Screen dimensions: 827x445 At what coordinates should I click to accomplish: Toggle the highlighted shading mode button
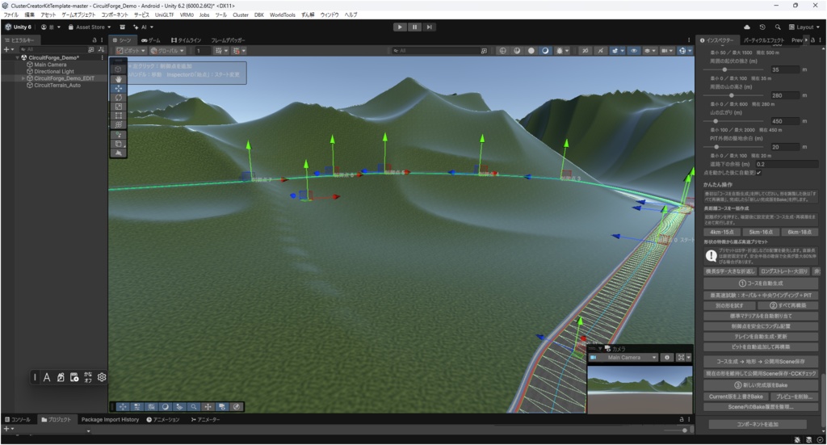545,51
